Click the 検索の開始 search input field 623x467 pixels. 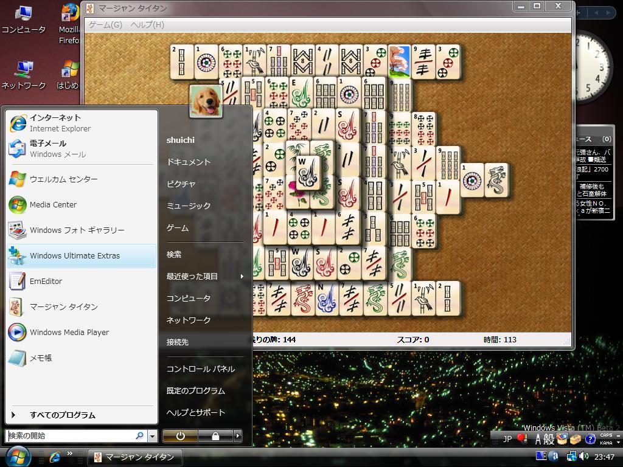coord(75,436)
